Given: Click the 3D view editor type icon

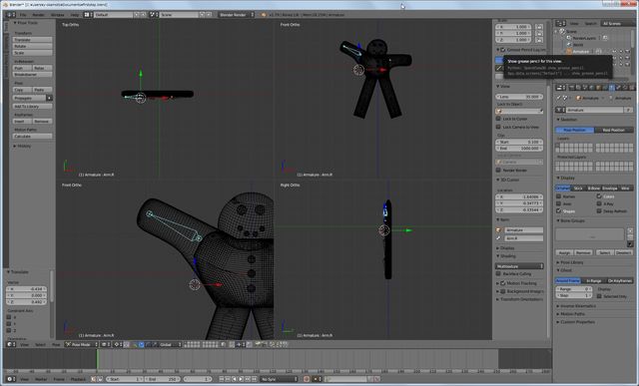Looking at the screenshot, I should pos(11,344).
